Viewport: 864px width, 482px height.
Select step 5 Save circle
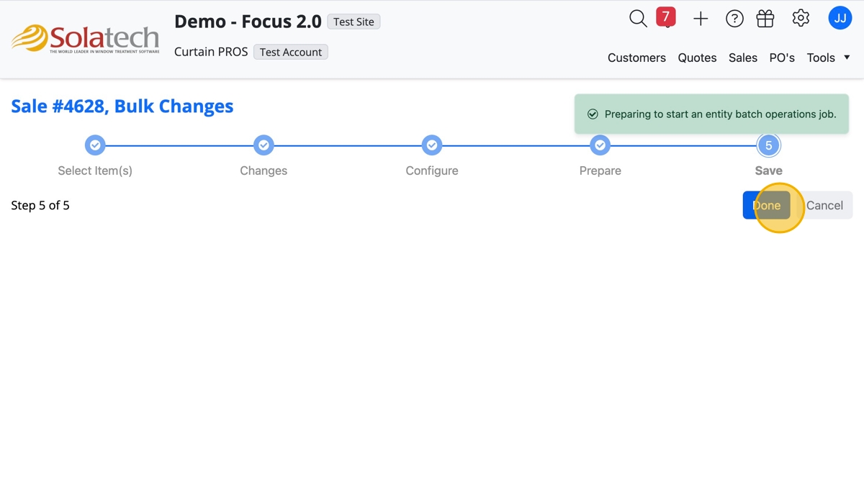click(768, 145)
